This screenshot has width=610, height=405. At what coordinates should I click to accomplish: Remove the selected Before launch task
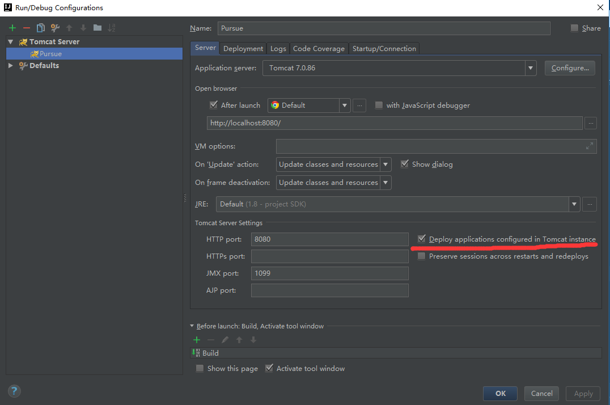(x=210, y=340)
